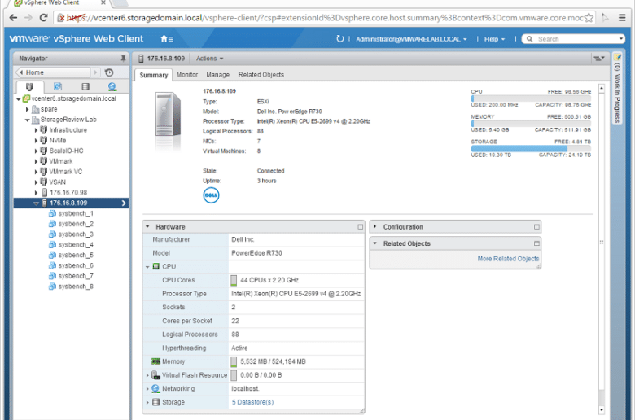
Task: Maximize the Configuration panel
Action: point(536,227)
